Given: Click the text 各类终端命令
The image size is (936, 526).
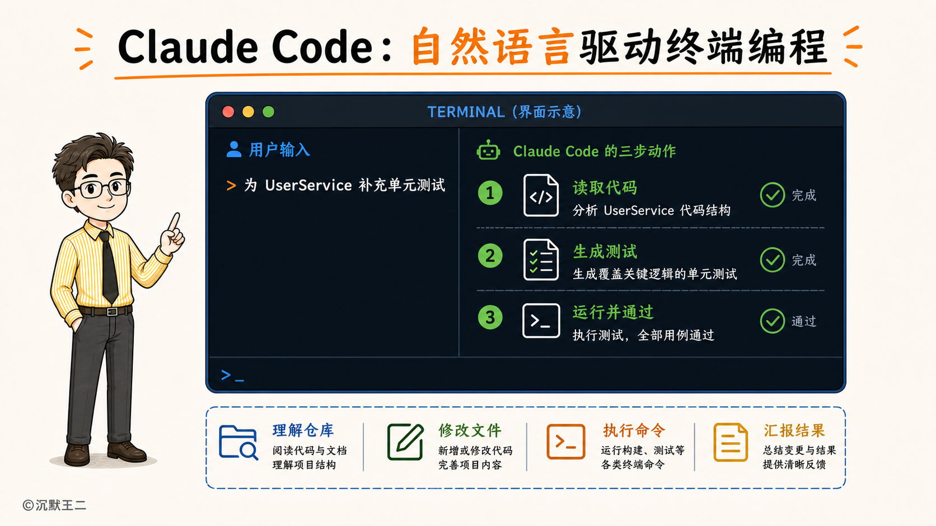Looking at the screenshot, I should pyautogui.click(x=633, y=465).
